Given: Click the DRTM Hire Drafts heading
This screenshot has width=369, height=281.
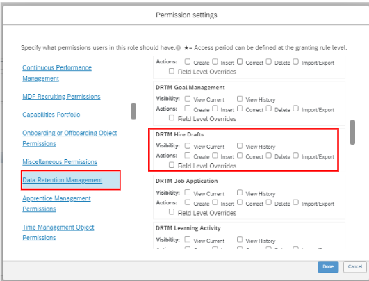Looking at the screenshot, I should point(179,134).
